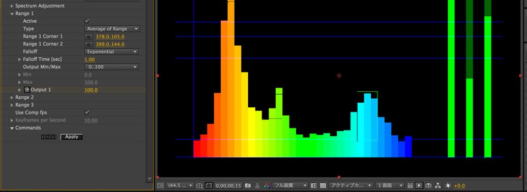Screen dimensions: 527x192
Task: Open the フル画質 resolution dropdown
Action: click(290, 185)
